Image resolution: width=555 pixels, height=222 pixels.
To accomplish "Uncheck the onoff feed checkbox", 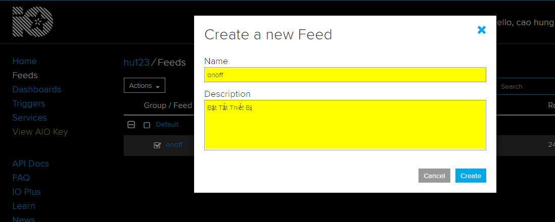I will coord(157,145).
